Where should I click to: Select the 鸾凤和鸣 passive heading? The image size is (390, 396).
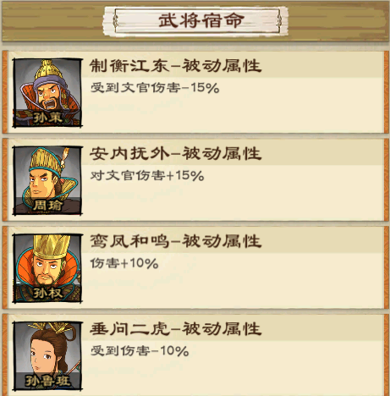coord(176,241)
